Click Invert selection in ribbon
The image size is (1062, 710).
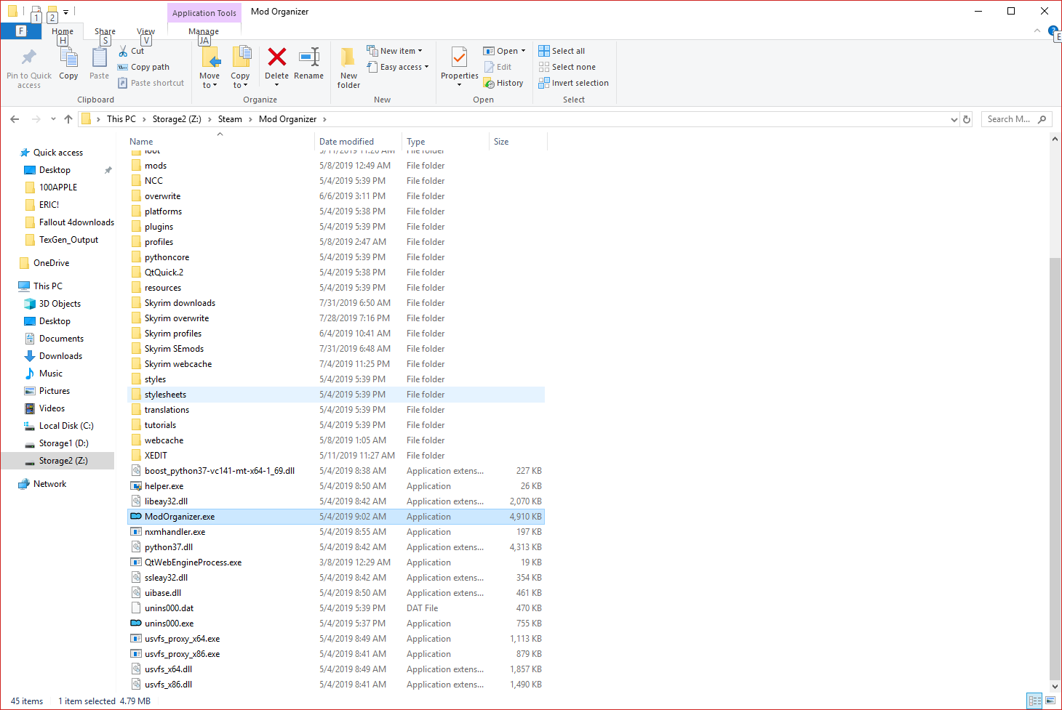coord(574,83)
